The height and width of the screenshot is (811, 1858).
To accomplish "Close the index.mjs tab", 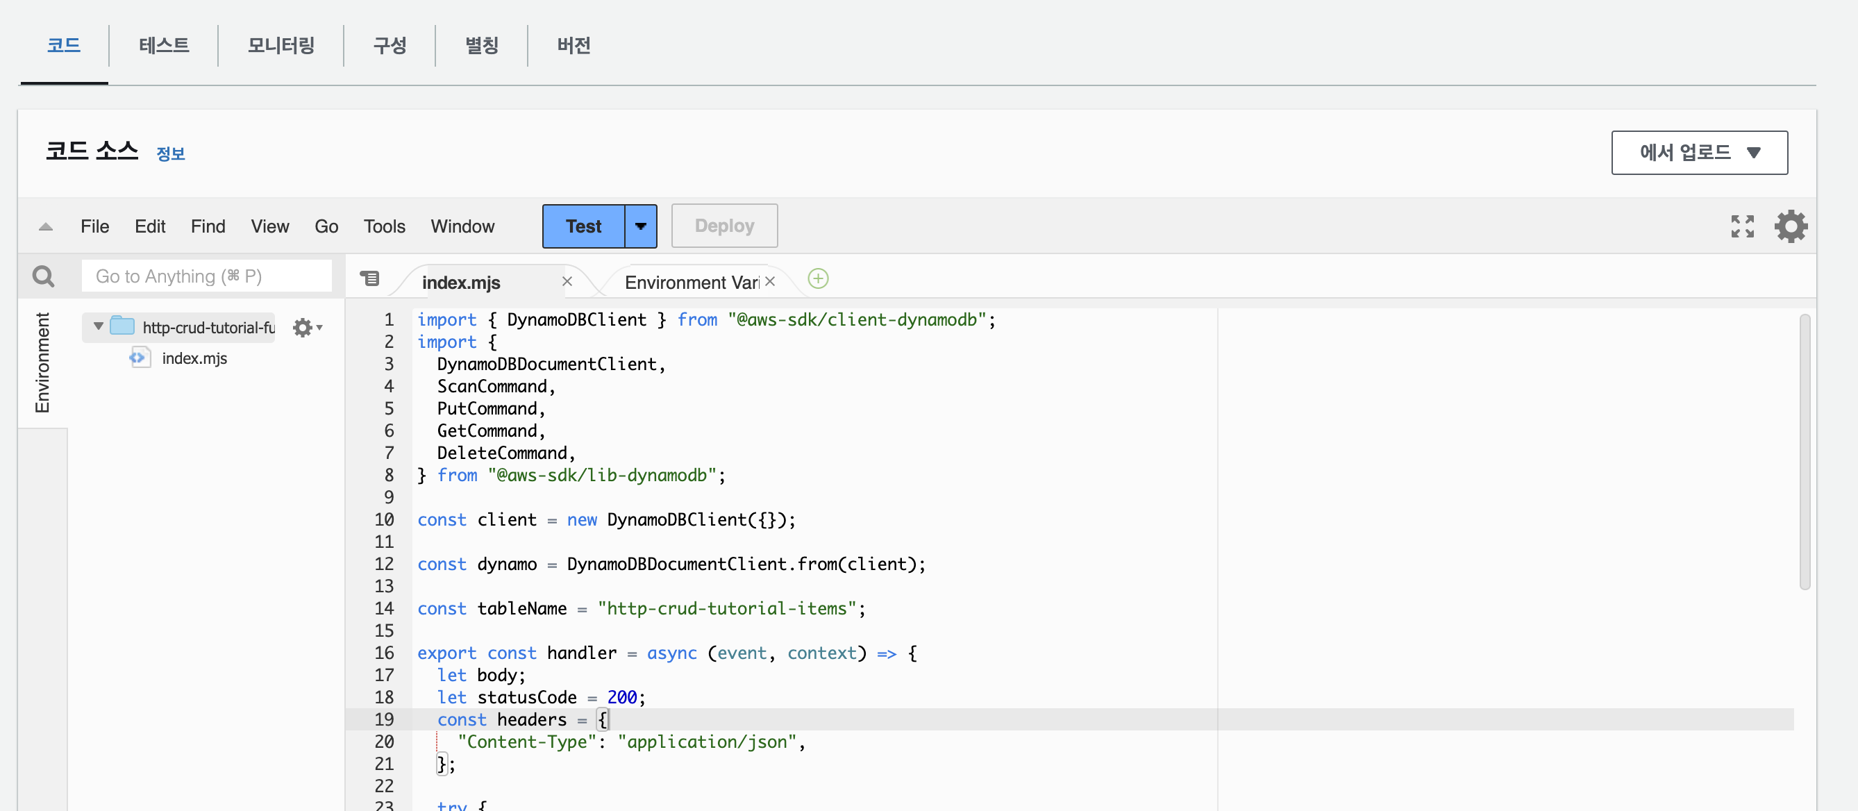I will (567, 281).
